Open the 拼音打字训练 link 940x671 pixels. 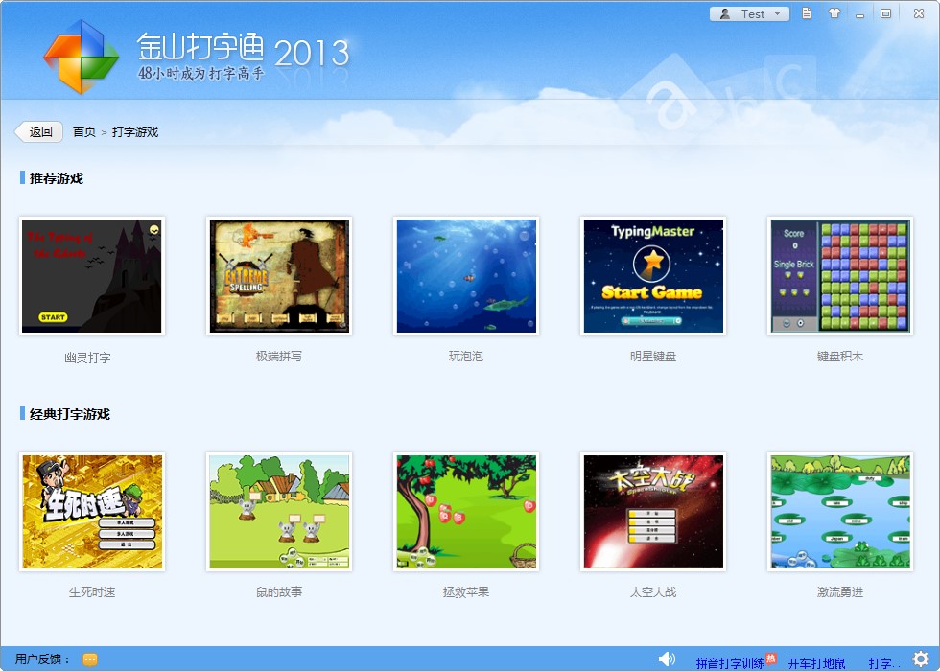[730, 663]
